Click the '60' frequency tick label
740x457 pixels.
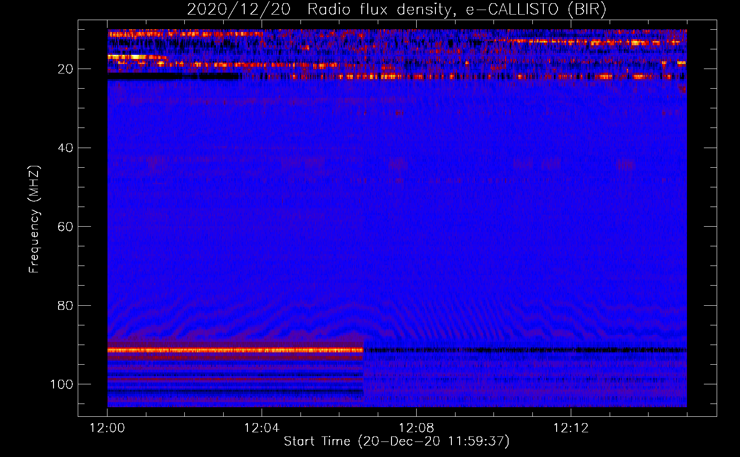pyautogui.click(x=66, y=227)
